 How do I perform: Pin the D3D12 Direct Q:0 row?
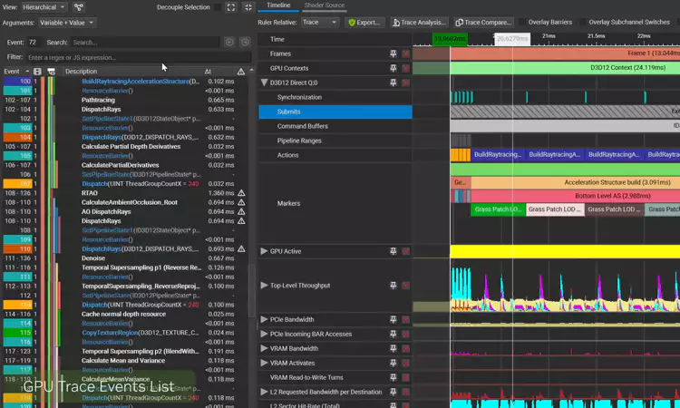pyautogui.click(x=393, y=83)
